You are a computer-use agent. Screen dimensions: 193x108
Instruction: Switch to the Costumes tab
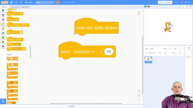[15, 7]
